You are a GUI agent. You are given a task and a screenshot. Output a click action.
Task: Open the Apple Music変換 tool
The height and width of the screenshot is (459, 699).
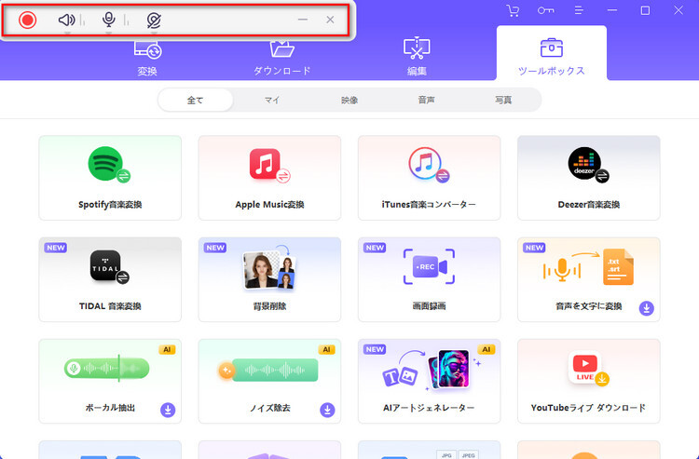pos(269,178)
